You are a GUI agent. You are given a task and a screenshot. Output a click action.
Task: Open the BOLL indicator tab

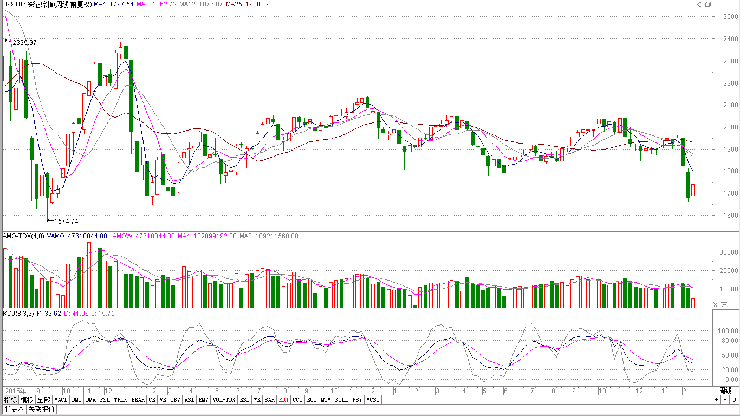click(341, 400)
